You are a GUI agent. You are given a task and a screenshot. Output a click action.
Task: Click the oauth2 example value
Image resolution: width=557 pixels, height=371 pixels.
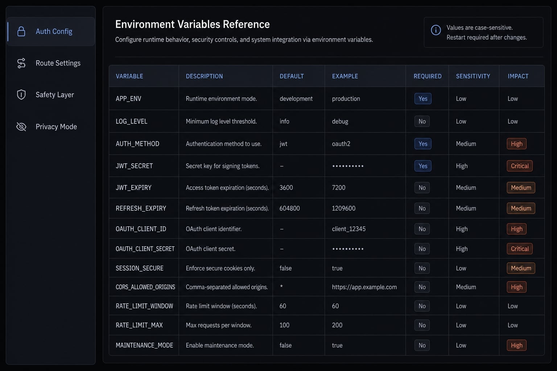tap(341, 144)
